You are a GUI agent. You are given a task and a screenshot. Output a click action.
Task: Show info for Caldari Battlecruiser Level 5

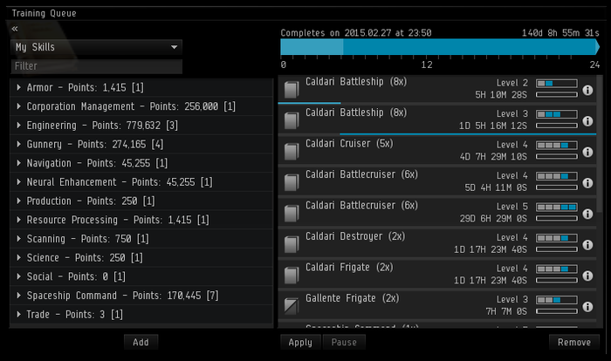coord(587,214)
